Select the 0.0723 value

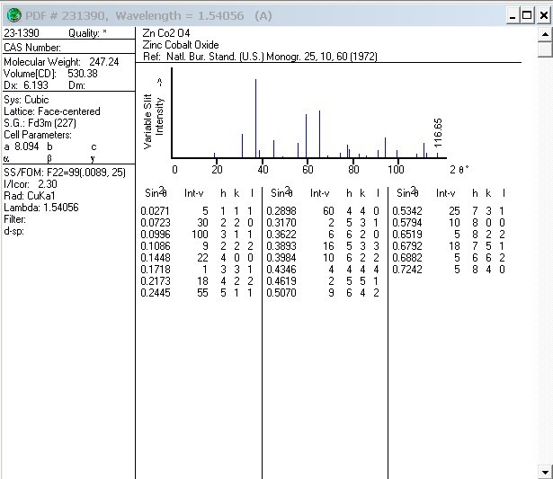pos(156,223)
